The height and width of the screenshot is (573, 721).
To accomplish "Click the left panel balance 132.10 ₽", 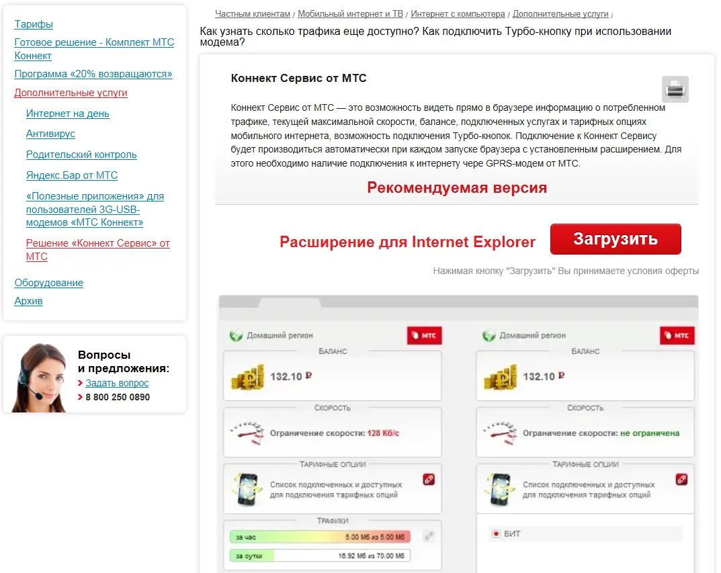I will pos(291,376).
